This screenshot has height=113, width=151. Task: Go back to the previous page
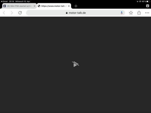coord(4,13)
